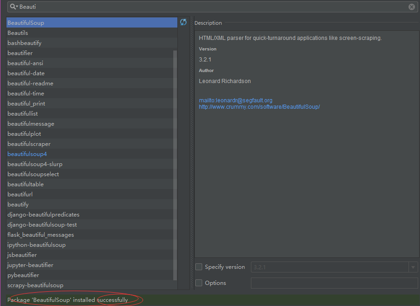This screenshot has height=306, width=420.
Task: Pick django-beautifulpredicates from the list
Action: pos(90,215)
